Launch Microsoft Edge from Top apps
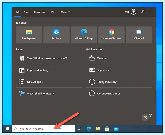 pyautogui.click(x=84, y=35)
